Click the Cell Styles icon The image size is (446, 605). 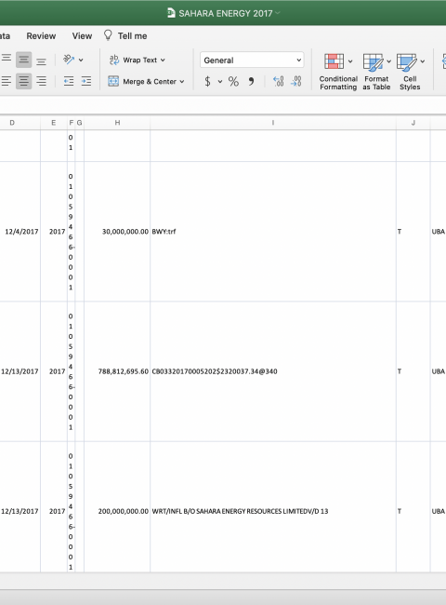pos(407,62)
